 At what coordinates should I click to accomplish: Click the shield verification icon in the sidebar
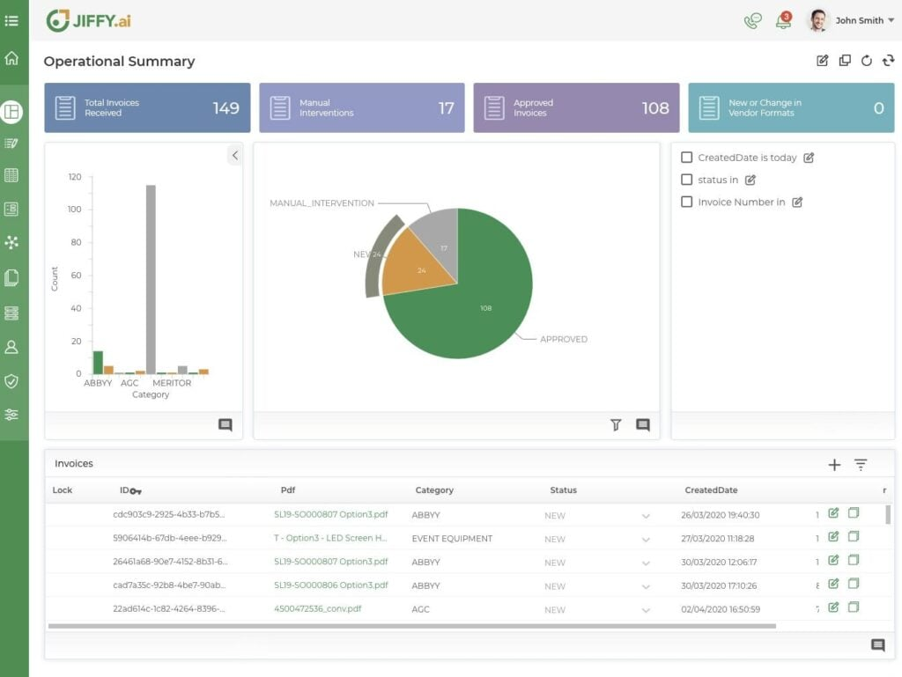(x=12, y=381)
